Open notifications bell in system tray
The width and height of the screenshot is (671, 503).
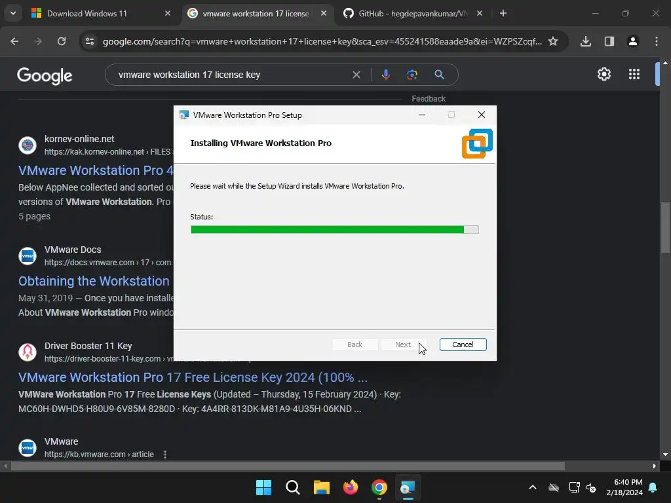[653, 487]
